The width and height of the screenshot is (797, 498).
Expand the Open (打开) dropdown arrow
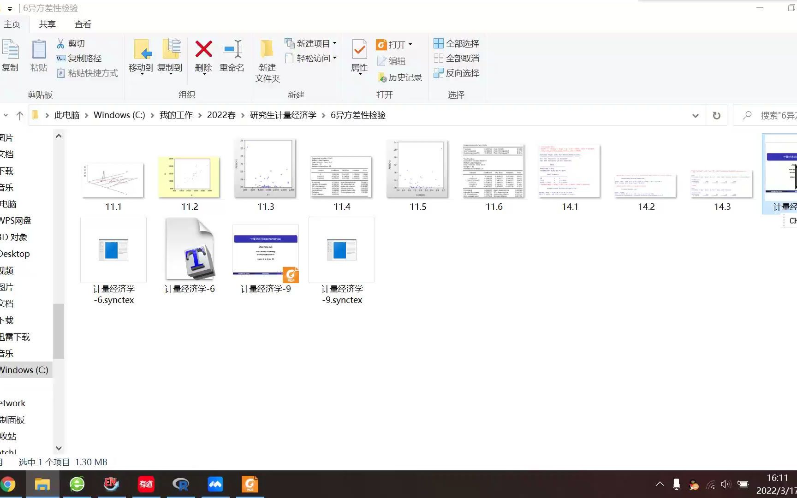[x=410, y=44]
